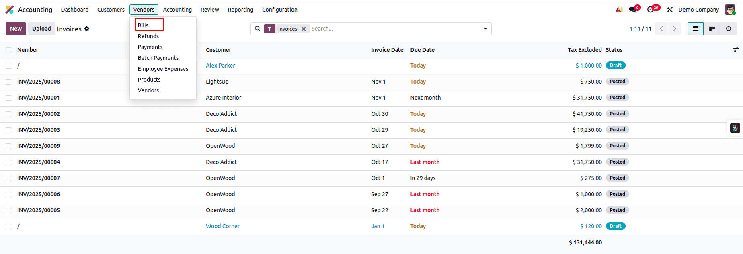Open the Demo Company switcher
Image resolution: width=743 pixels, height=254 pixels.
(x=699, y=10)
